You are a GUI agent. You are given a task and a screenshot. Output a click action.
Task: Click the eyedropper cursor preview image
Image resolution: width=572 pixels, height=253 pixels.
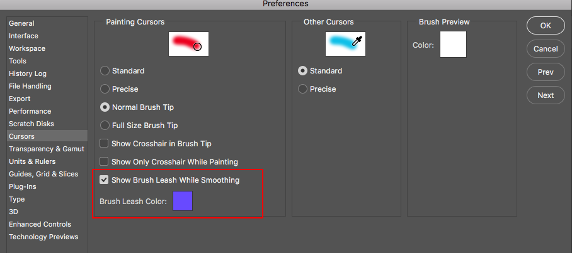[x=345, y=44]
